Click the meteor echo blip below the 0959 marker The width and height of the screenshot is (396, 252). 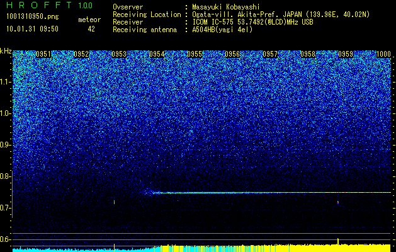[338, 202]
